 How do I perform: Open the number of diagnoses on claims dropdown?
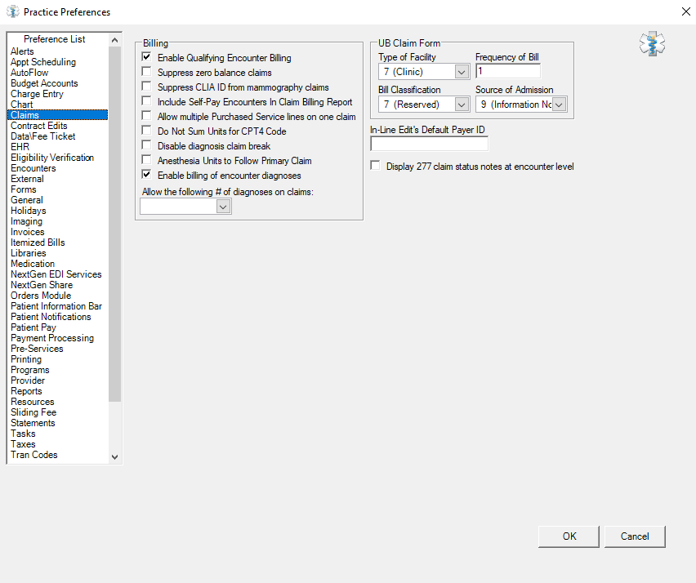pos(223,207)
